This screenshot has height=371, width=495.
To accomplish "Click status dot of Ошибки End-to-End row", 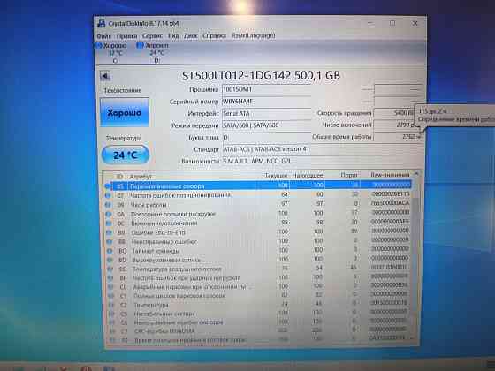I will pos(110,232).
